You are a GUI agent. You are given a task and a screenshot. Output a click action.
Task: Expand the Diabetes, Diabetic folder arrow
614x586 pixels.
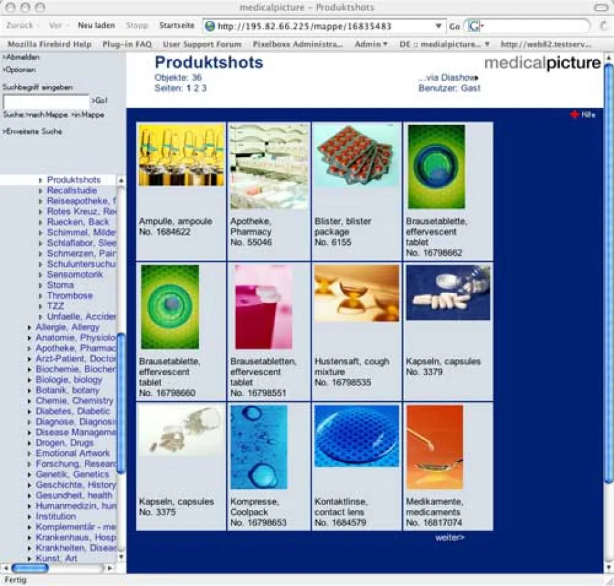click(x=30, y=412)
